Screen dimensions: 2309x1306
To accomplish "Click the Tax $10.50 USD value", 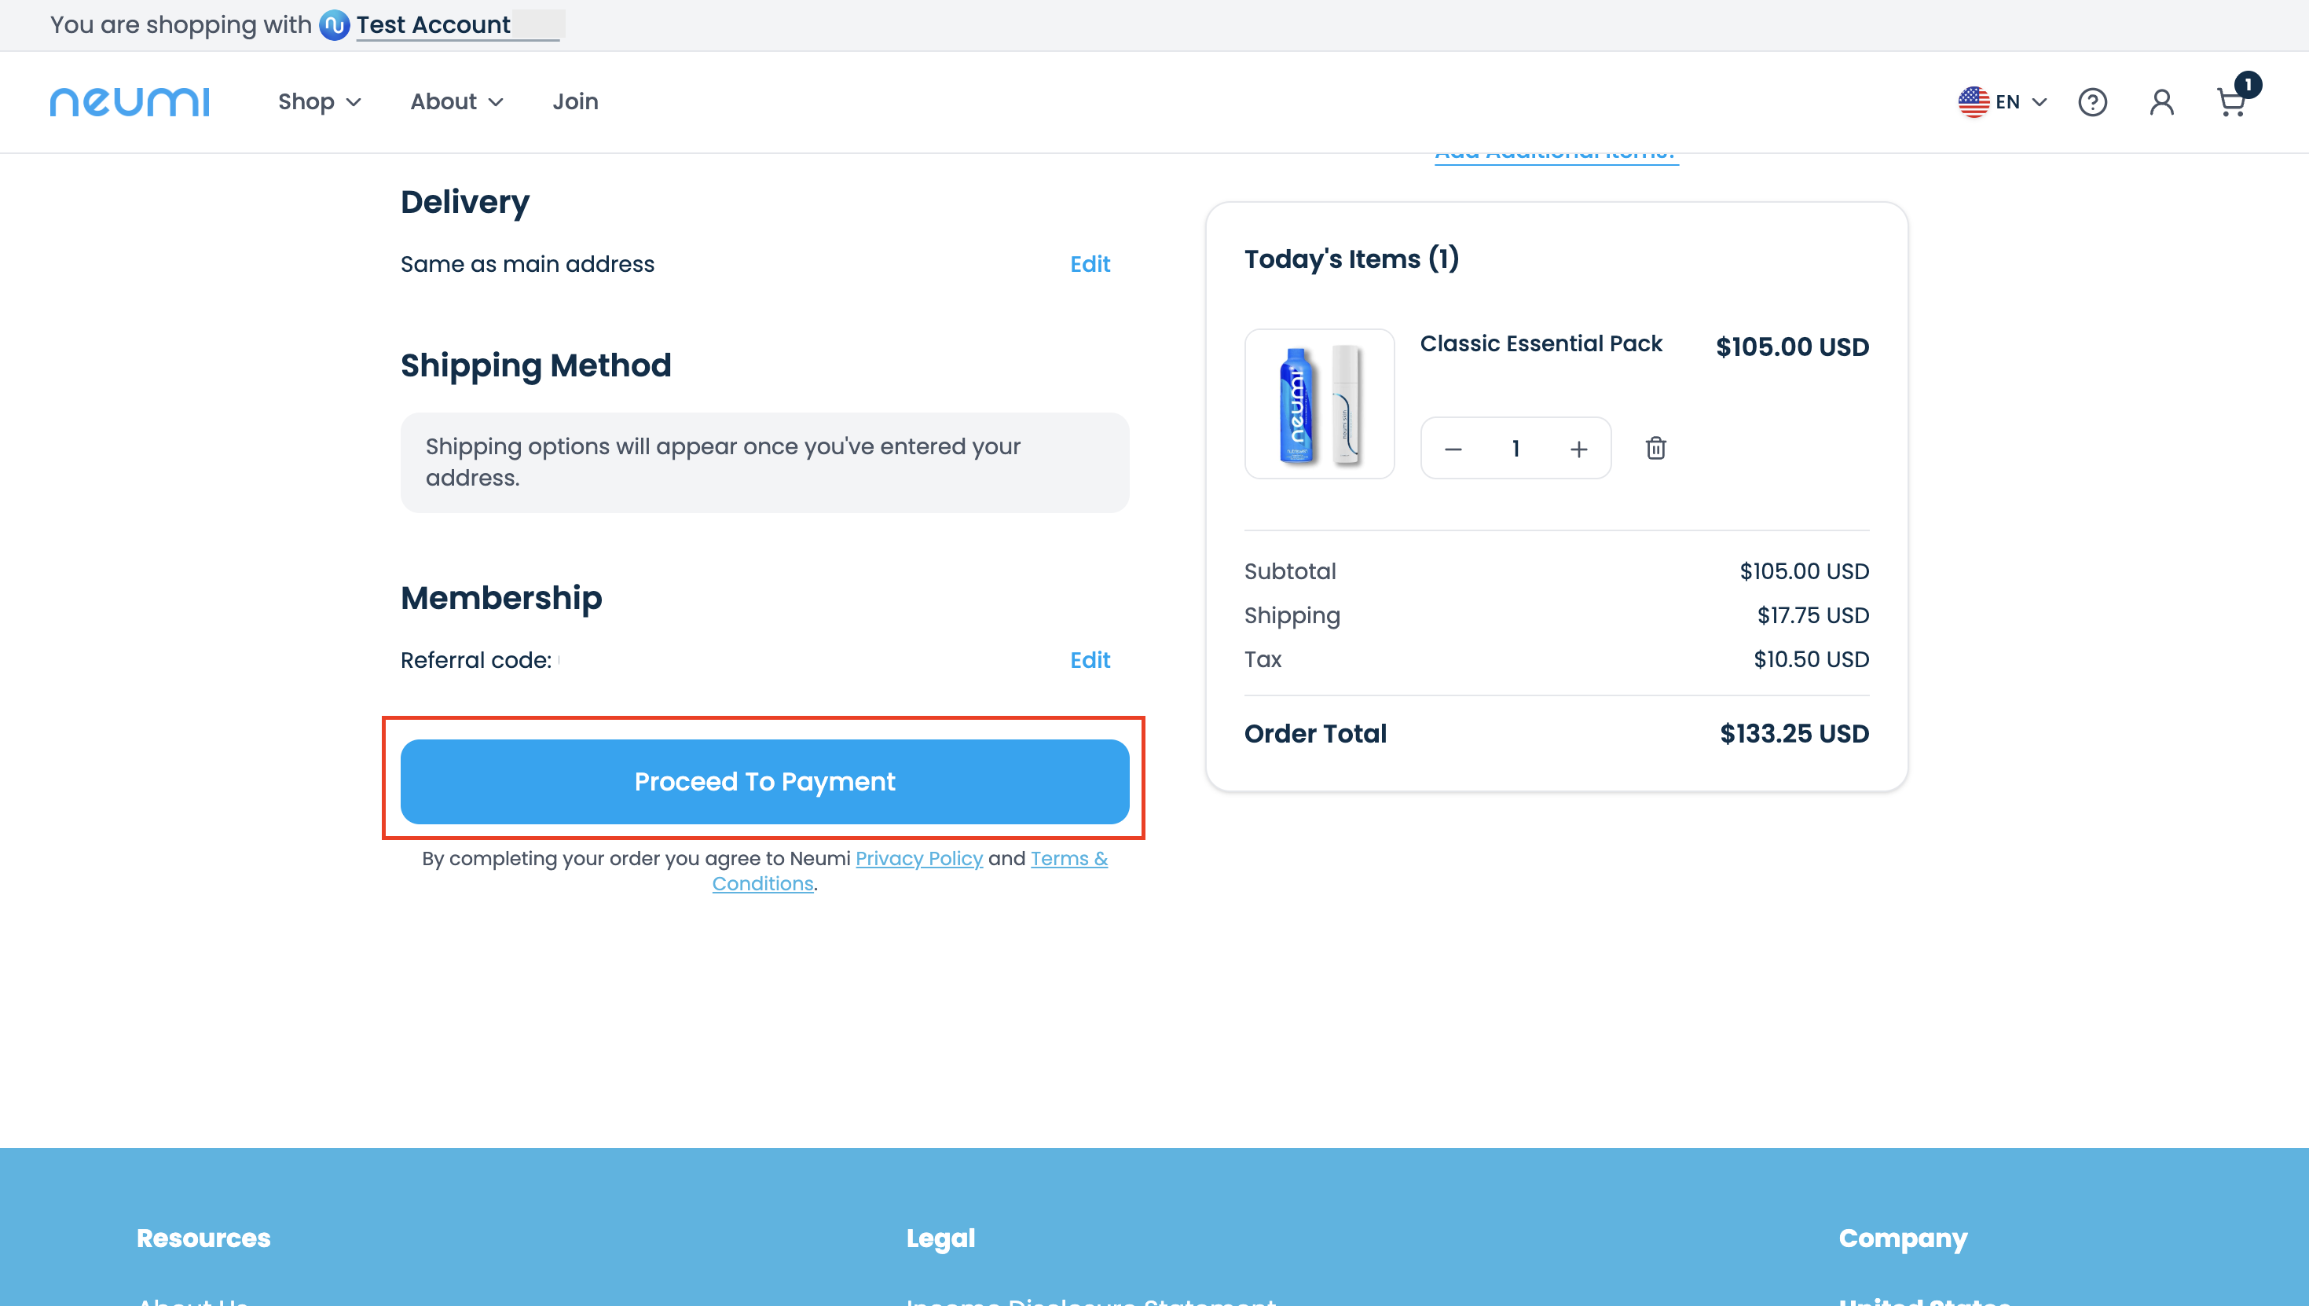I will pyautogui.click(x=1810, y=659).
